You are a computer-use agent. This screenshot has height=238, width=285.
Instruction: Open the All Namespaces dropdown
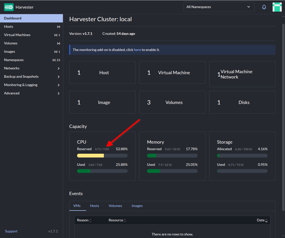click(x=219, y=7)
